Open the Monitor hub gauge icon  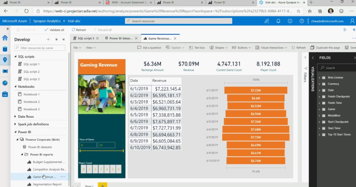[x=5, y=83]
